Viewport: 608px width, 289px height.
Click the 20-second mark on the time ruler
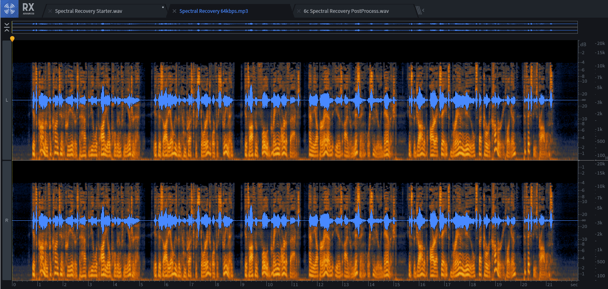tap(524, 285)
